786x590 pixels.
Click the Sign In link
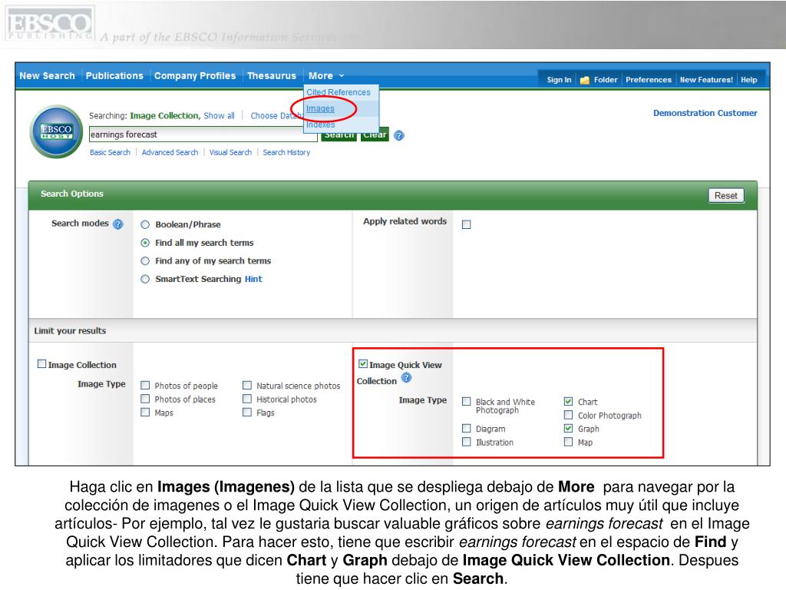click(x=559, y=80)
